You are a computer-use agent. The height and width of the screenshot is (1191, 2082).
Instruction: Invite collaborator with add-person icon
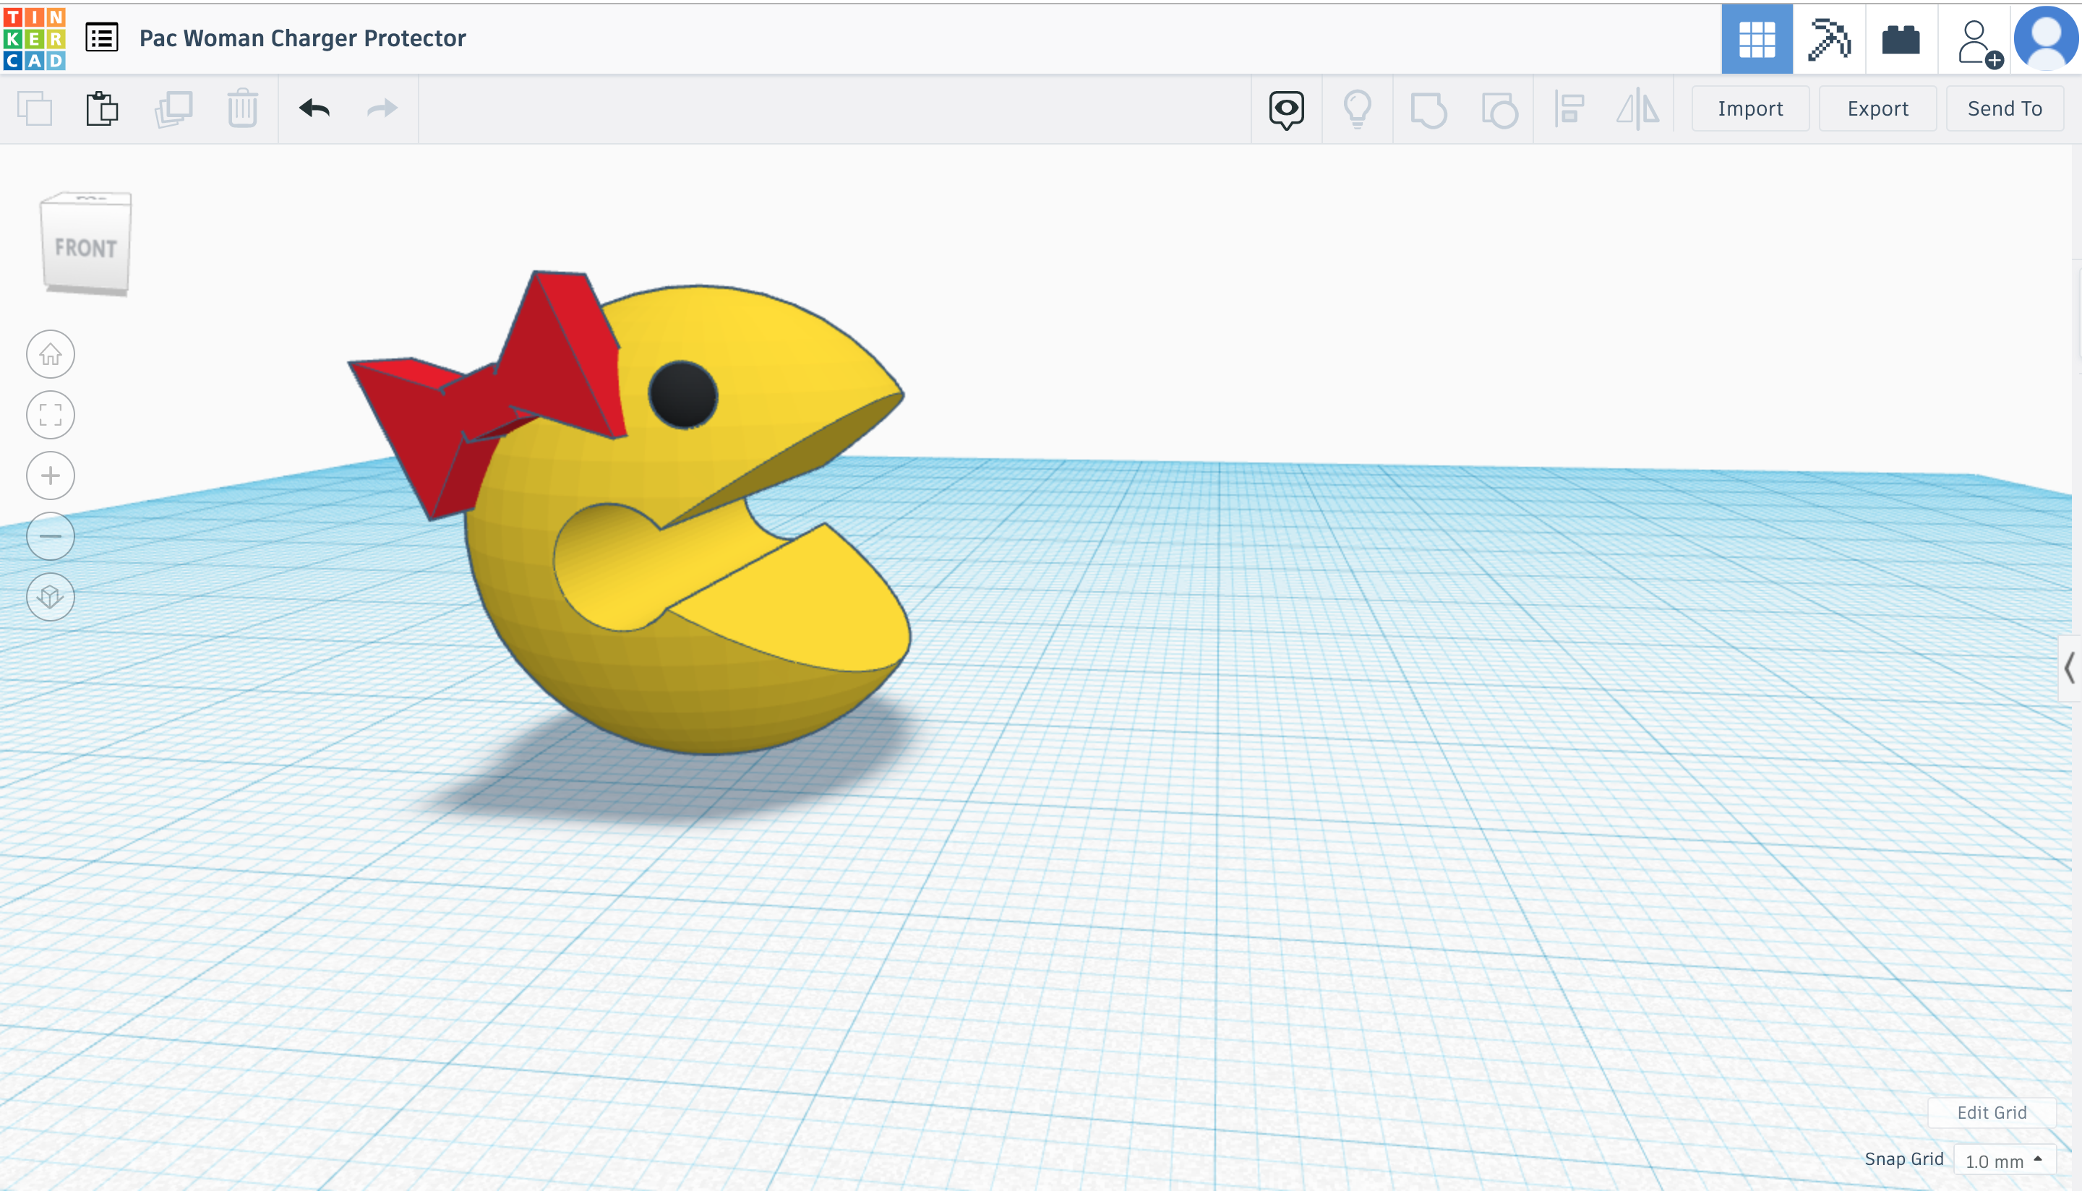(x=1977, y=43)
